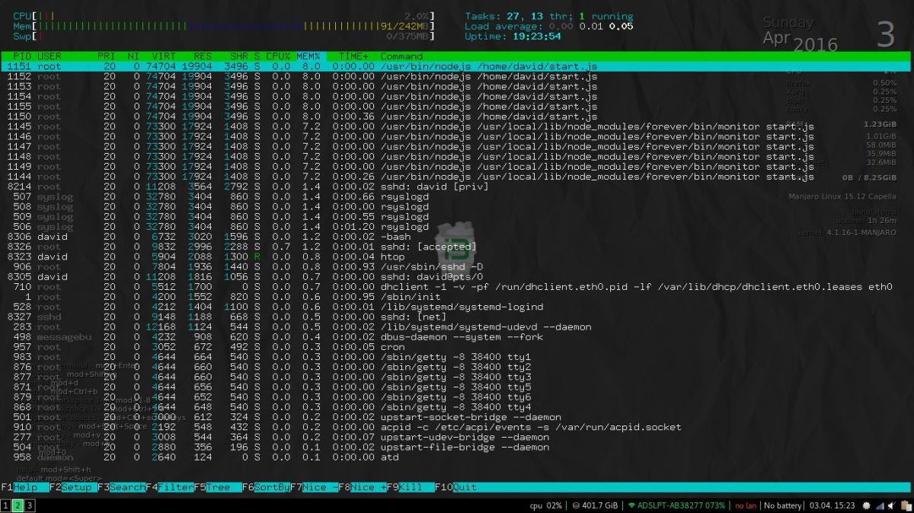Click the muted speaker volume tray icon
This screenshot has width=914, height=513.
point(891,505)
